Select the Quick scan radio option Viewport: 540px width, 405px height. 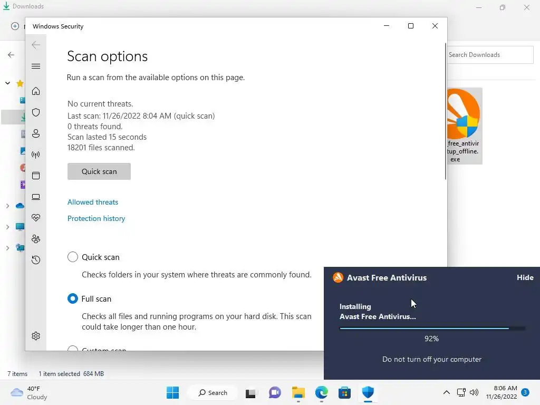(x=73, y=257)
